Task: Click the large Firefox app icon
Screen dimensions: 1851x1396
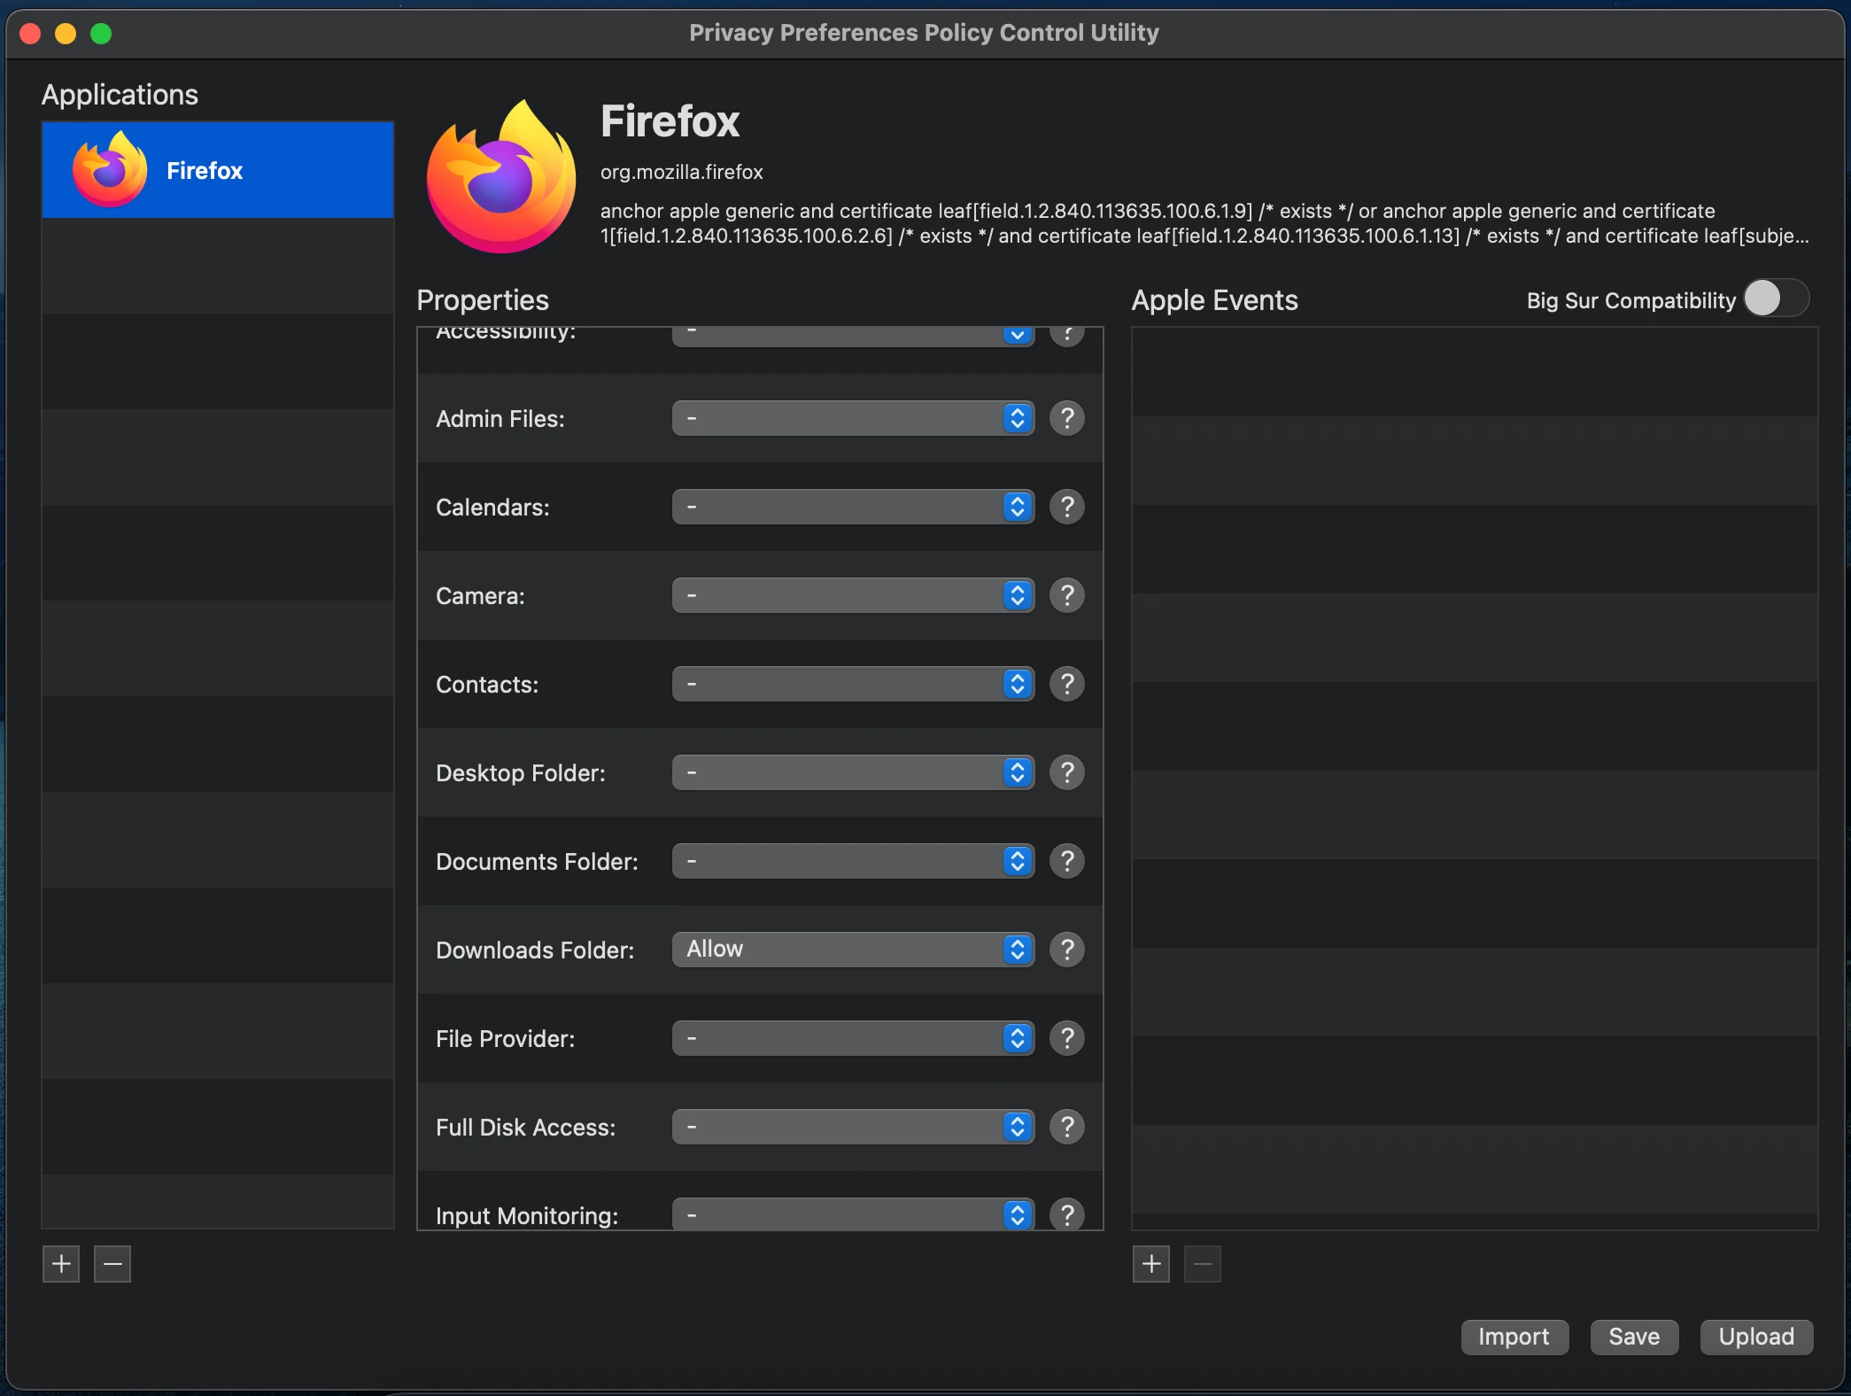Action: (501, 177)
